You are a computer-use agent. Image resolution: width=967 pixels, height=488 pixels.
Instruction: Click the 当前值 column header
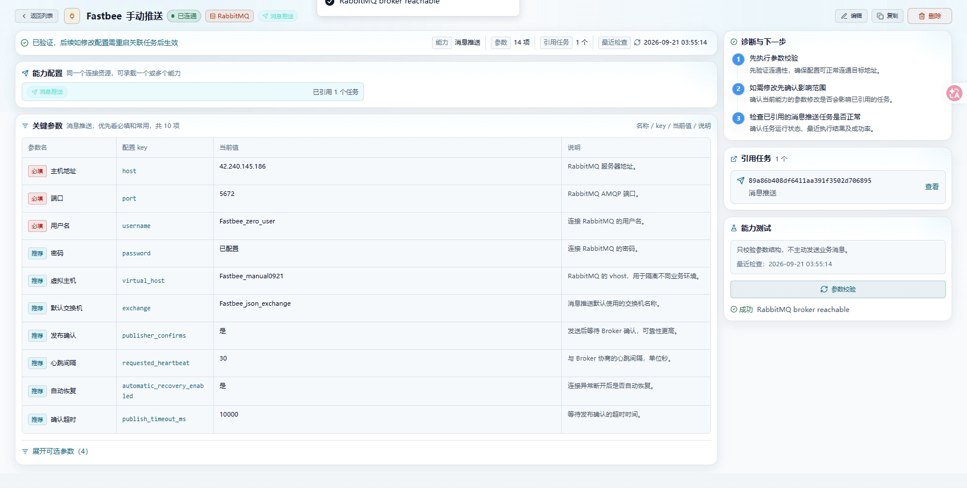(x=229, y=147)
